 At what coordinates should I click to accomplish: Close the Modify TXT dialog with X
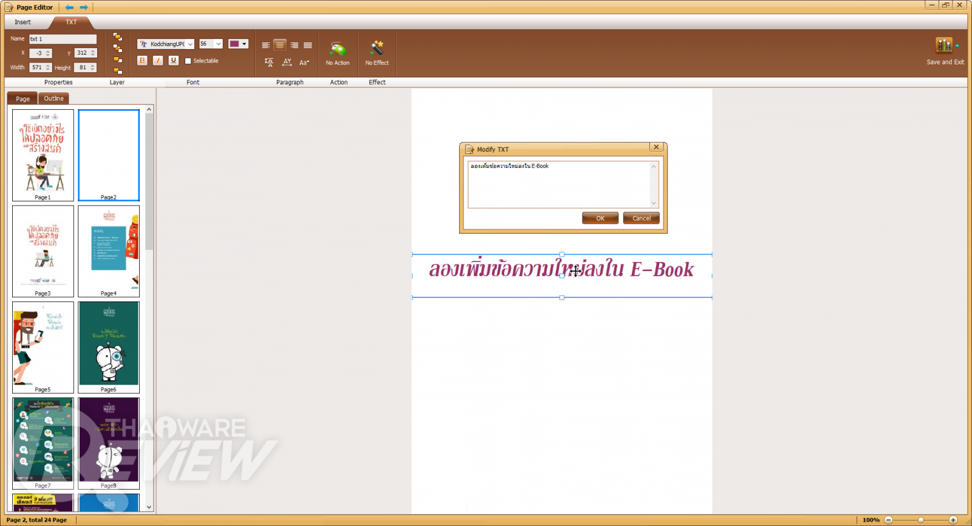656,147
